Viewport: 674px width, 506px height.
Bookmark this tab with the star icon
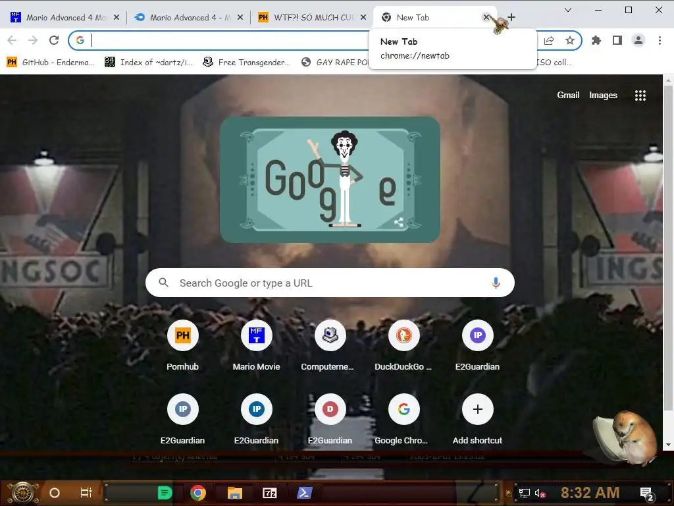pyautogui.click(x=570, y=40)
